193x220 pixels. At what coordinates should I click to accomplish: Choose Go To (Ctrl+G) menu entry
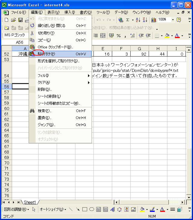(x=60, y=125)
